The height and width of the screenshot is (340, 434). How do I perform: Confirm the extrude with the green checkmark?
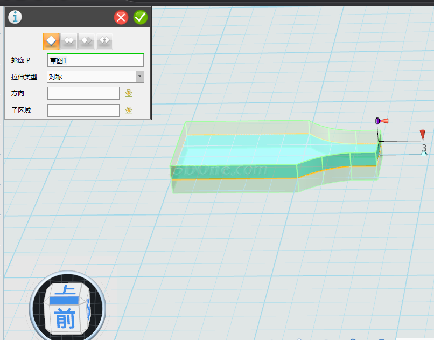coord(140,17)
